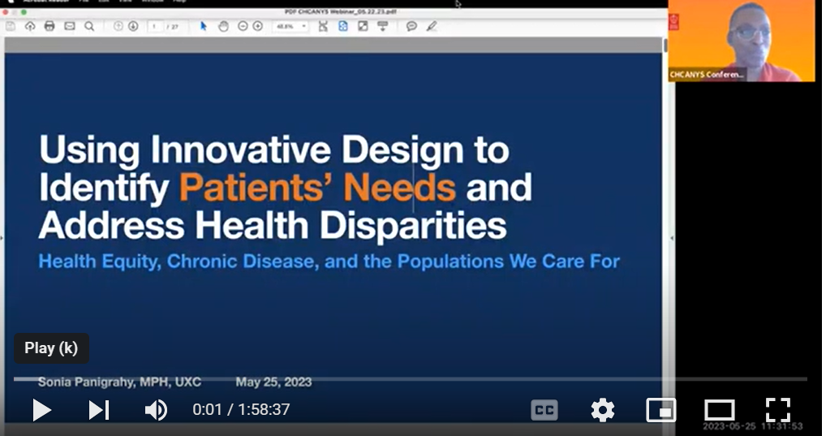
Task: Click the May 25, 2023 date text
Action: click(273, 382)
